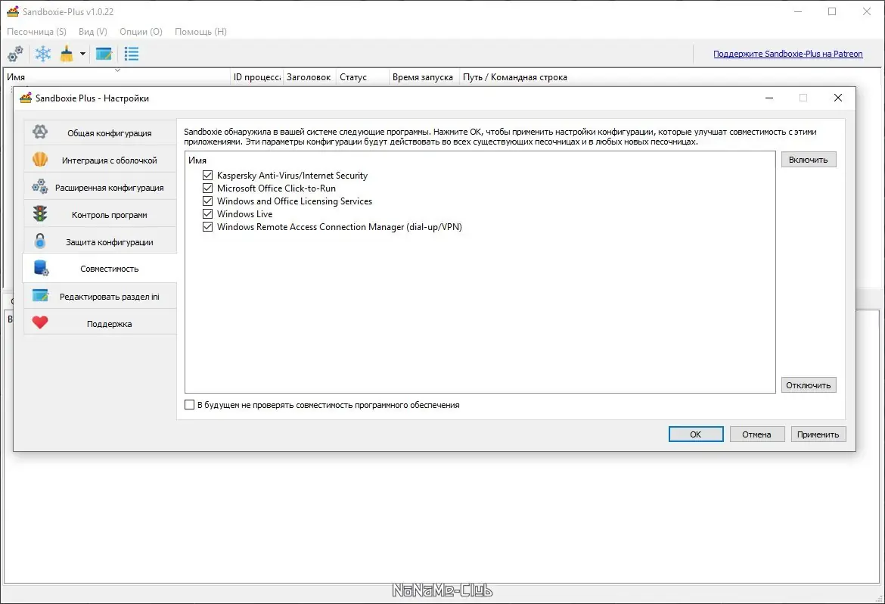
Task: Select 'Microsoft Office Click-to-Run' entry text
Action: click(276, 188)
